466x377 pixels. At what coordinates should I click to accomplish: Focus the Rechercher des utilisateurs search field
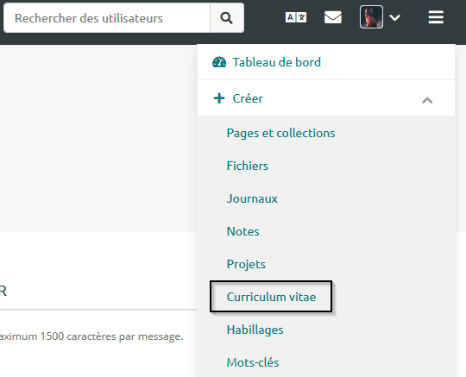[107, 18]
